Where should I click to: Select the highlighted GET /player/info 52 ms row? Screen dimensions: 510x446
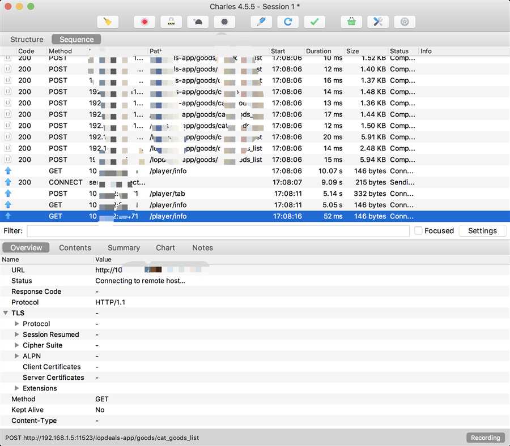pyautogui.click(x=255, y=216)
